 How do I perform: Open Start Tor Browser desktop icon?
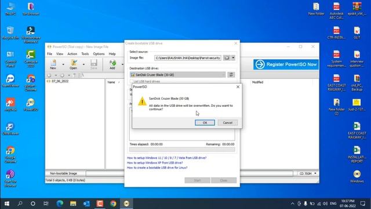pyautogui.click(x=10, y=178)
